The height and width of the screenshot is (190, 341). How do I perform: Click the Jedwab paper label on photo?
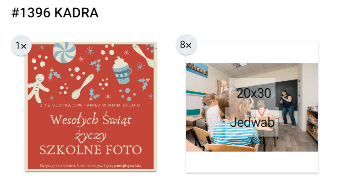(252, 122)
